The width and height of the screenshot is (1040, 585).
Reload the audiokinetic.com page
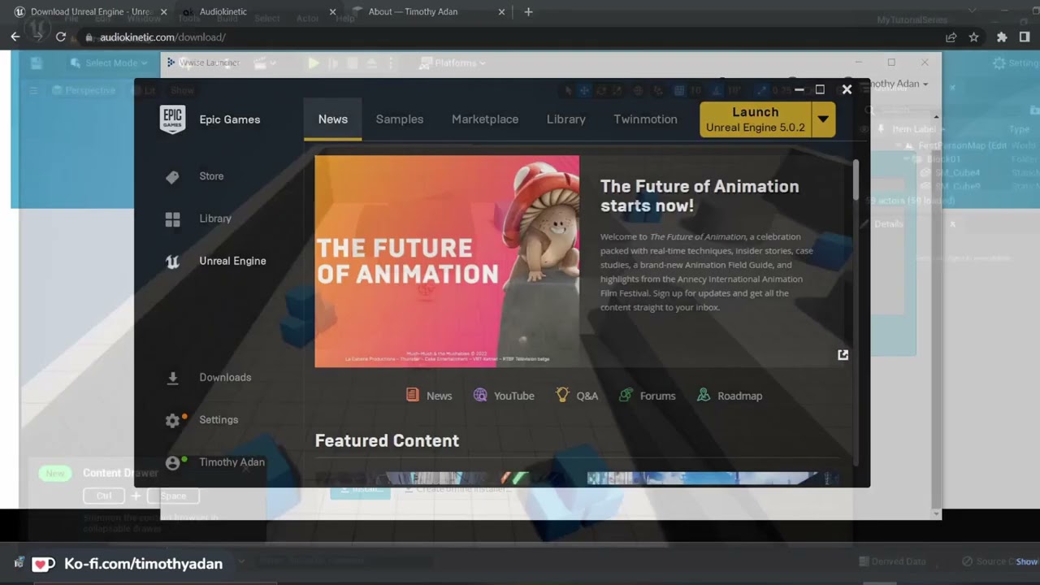pos(61,37)
